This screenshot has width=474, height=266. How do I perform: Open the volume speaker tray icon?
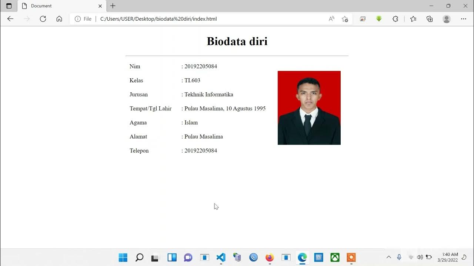pos(420,257)
